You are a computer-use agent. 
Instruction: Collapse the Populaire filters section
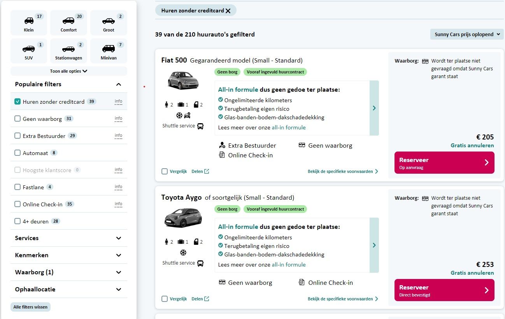[x=69, y=84]
